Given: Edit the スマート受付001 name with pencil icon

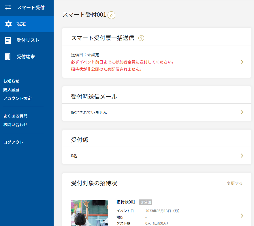Looking at the screenshot, I should pyautogui.click(x=112, y=15).
